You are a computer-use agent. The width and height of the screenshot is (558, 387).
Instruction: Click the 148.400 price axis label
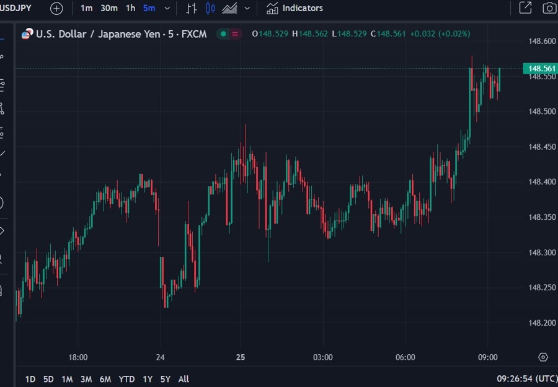(x=542, y=182)
